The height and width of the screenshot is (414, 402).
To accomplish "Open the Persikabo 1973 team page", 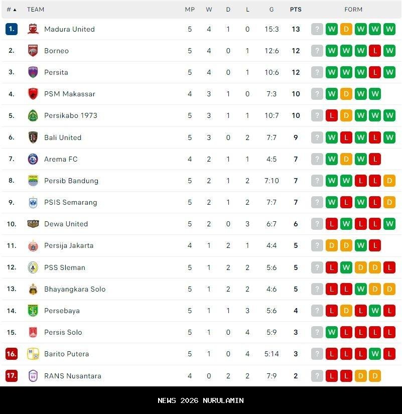I will 71,115.
